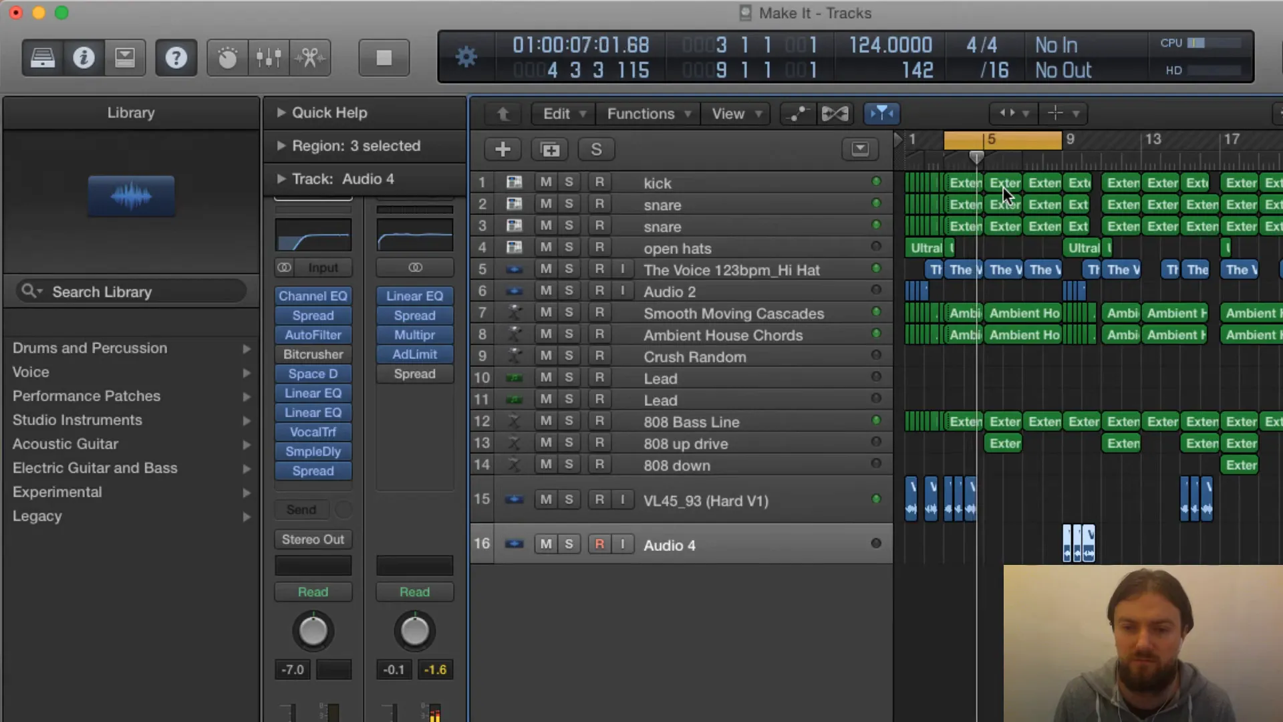Click Send button in channel strip

(301, 509)
